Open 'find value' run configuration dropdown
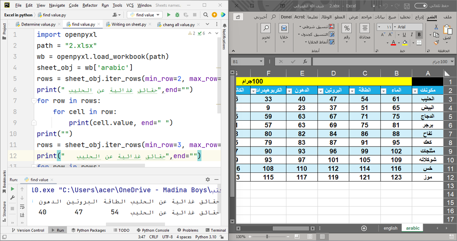457x241 pixels. [145, 15]
